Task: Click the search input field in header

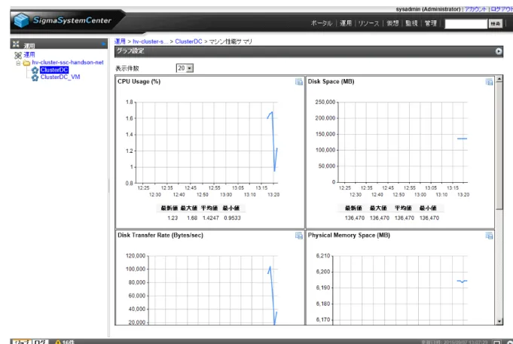Action: coord(466,23)
